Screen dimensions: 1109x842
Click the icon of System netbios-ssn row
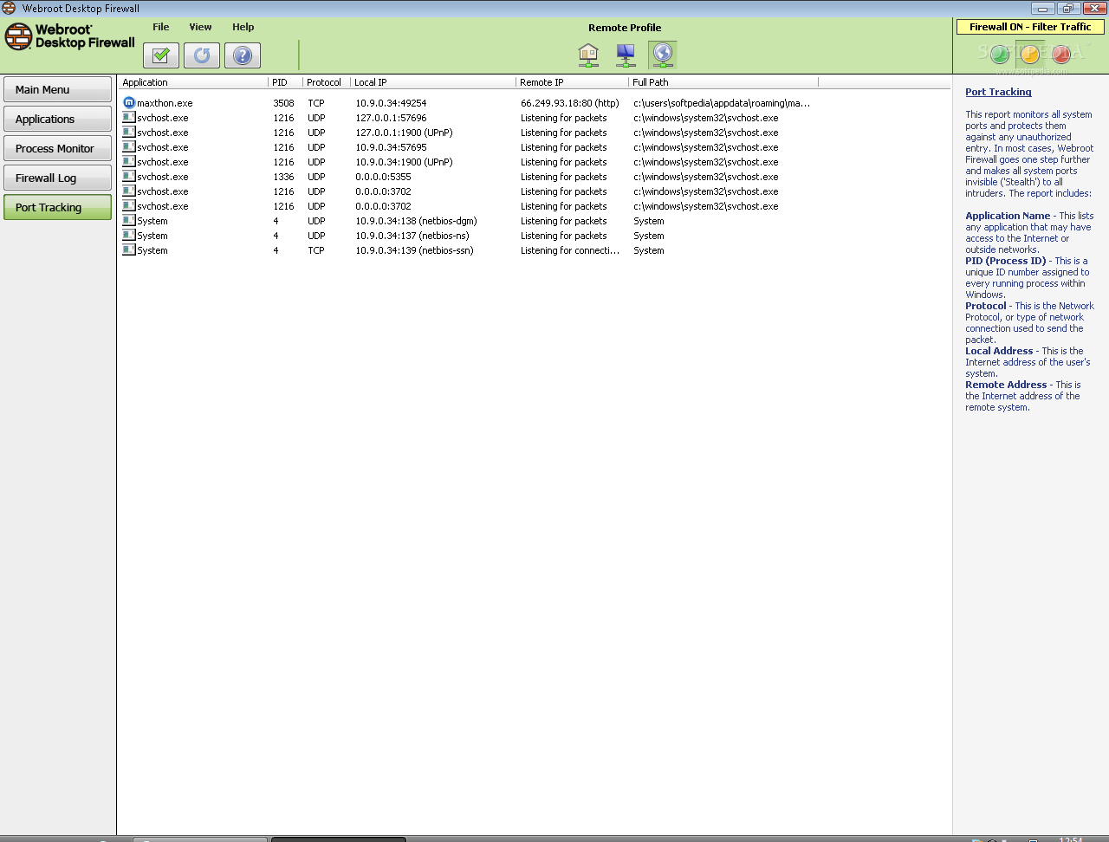click(x=129, y=249)
